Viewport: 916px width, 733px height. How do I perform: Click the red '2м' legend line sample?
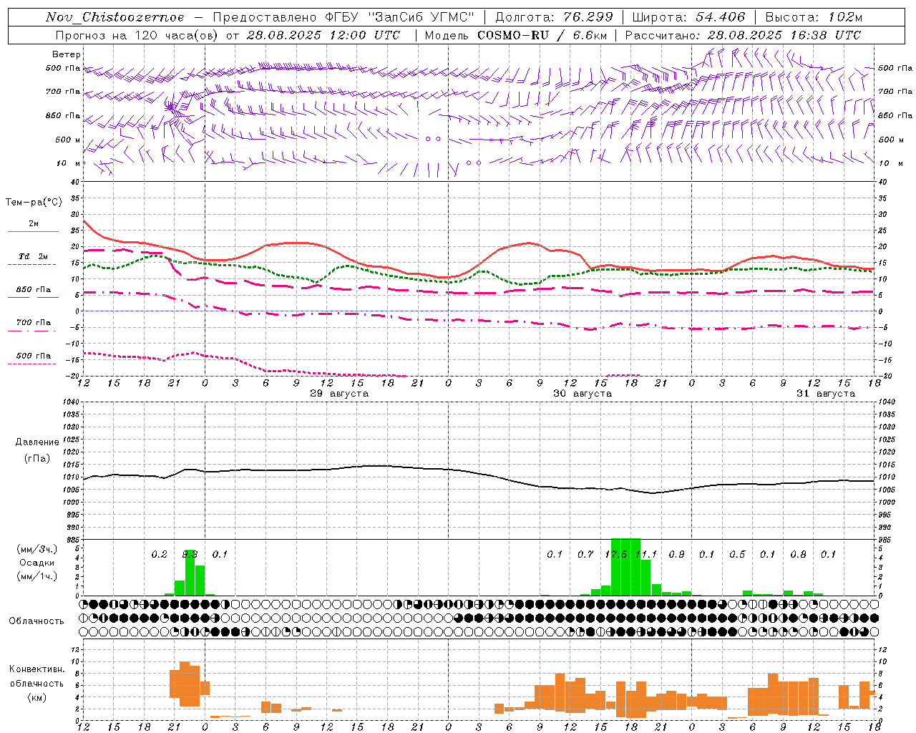33,232
